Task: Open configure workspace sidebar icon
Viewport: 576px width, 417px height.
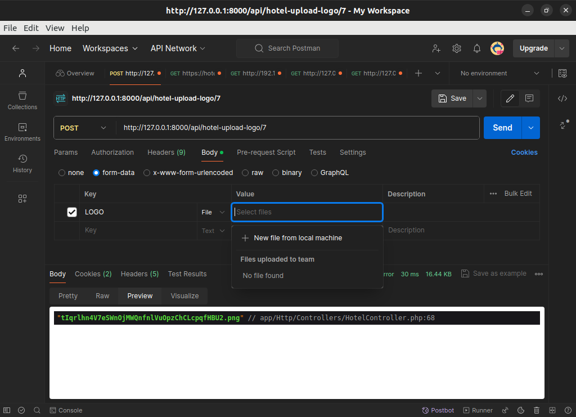Action: [22, 199]
